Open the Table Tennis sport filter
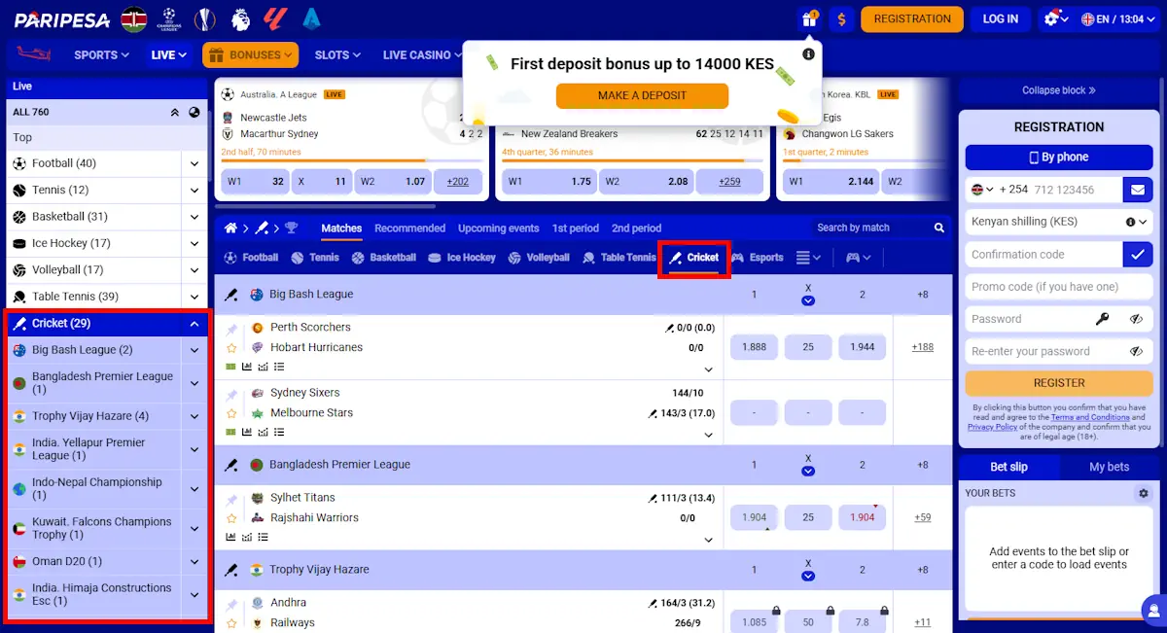This screenshot has height=633, width=1167. coord(619,257)
